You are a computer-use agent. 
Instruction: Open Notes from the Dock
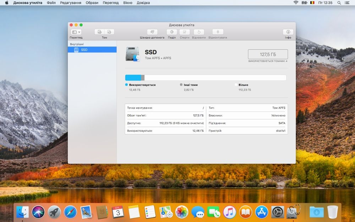pyautogui.click(x=134, y=212)
